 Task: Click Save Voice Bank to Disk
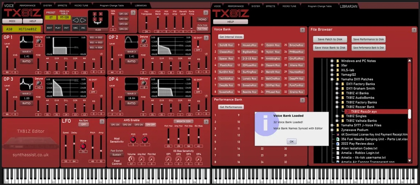point(330,47)
